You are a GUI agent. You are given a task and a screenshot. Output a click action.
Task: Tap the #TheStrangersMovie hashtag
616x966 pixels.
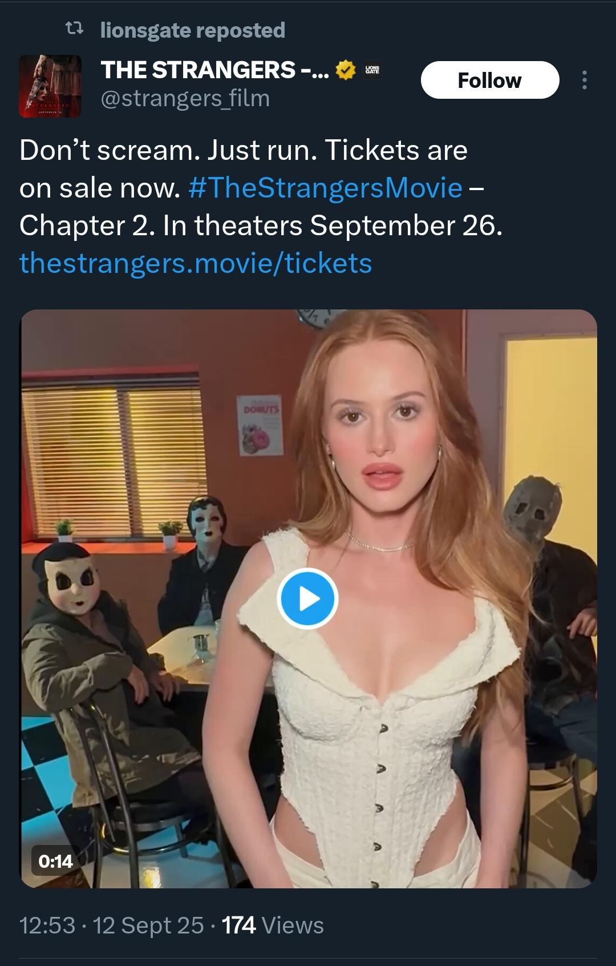(x=325, y=188)
